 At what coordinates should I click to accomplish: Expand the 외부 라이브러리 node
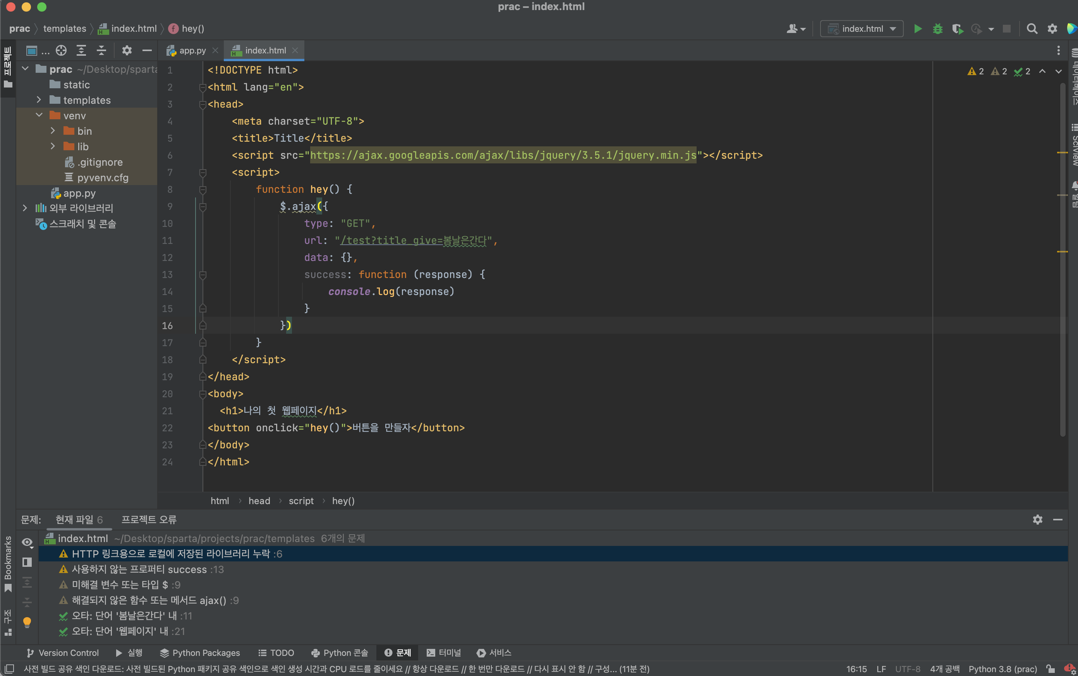pyautogui.click(x=25, y=208)
